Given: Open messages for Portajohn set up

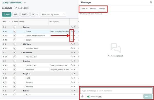Looking at the screenshot, I should pyautogui.click(x=72, y=48).
